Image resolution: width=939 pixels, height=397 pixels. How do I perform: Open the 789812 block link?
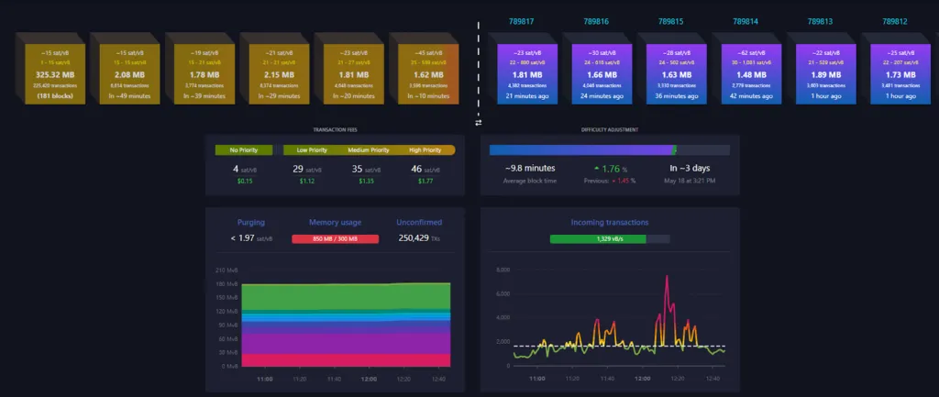tap(895, 22)
